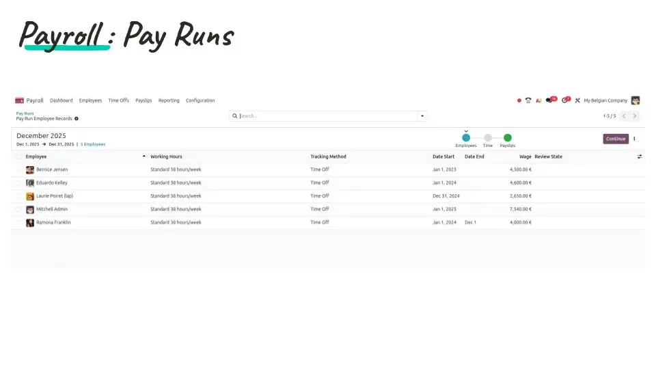Click the gear icon beside Pay Run Employee Records
Screen dimensions: 656x369
[x=77, y=119]
